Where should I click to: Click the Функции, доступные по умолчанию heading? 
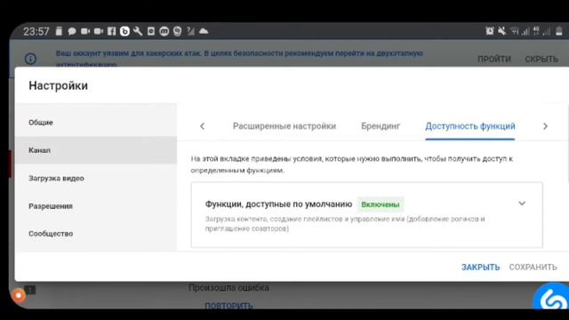(278, 204)
